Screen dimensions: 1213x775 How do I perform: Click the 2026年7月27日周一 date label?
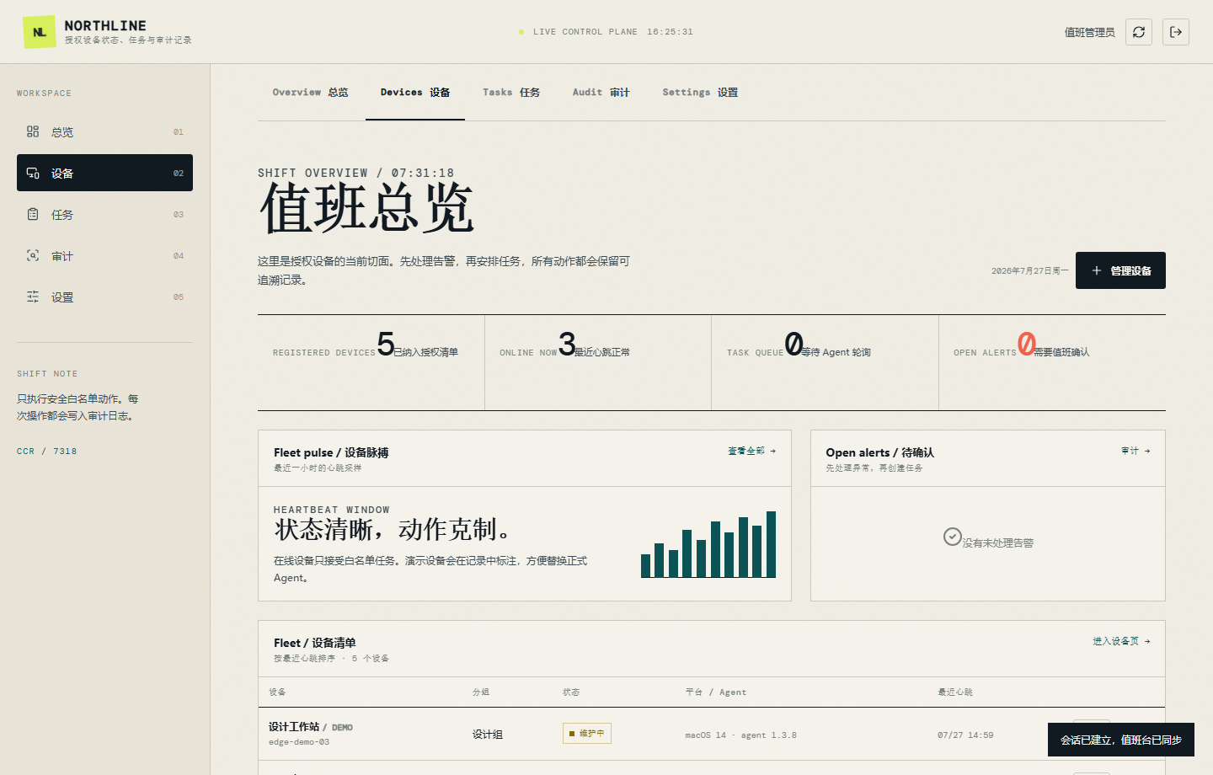pyautogui.click(x=1030, y=271)
